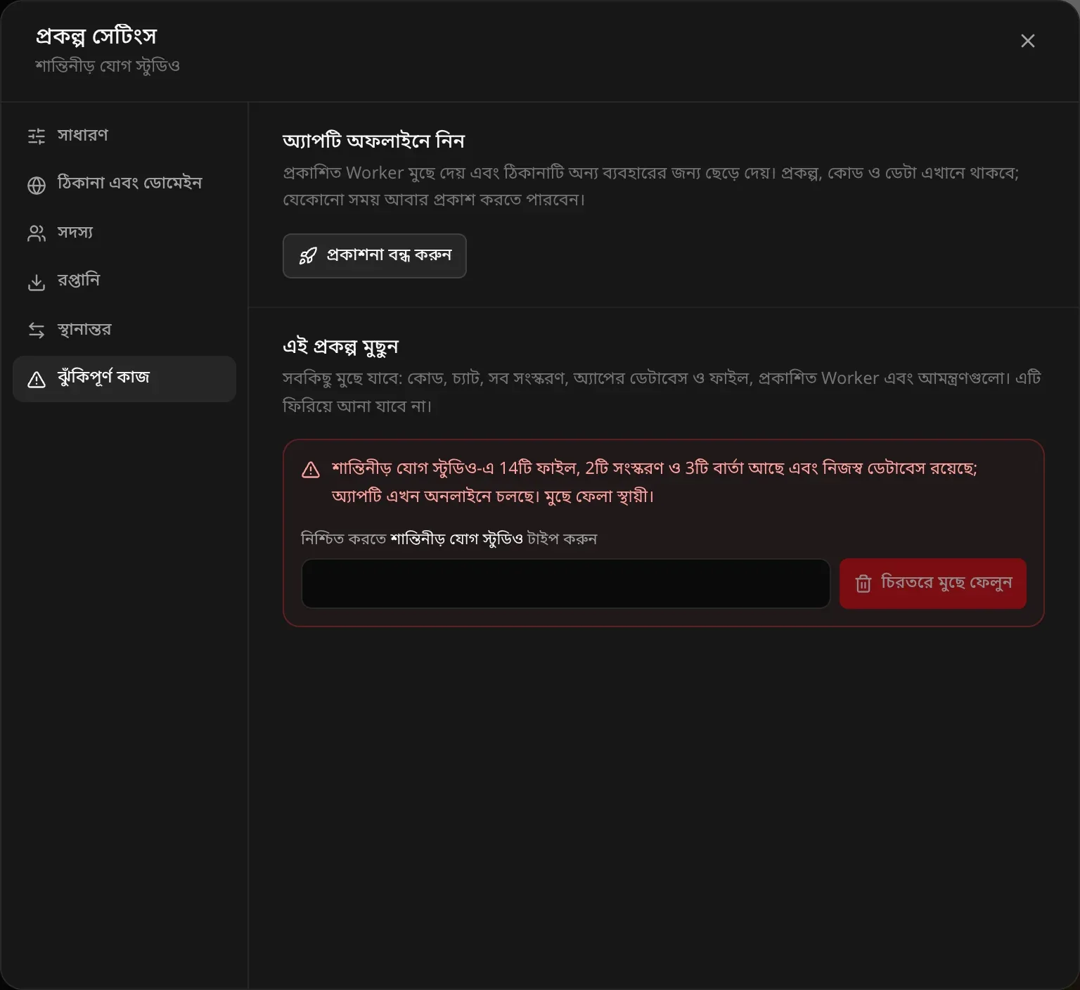Viewport: 1080px width, 990px height.
Task: Click the download icon beside রপ্তানি
Action: tap(37, 282)
